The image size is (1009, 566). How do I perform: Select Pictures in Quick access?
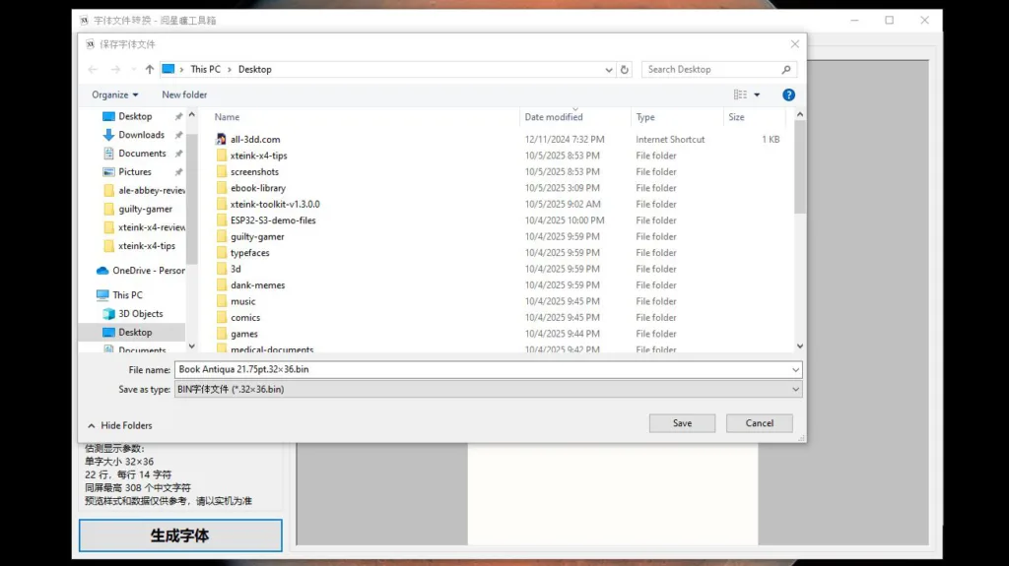point(134,172)
